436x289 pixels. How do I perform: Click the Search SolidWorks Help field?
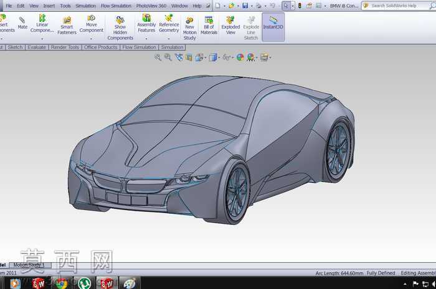point(399,6)
